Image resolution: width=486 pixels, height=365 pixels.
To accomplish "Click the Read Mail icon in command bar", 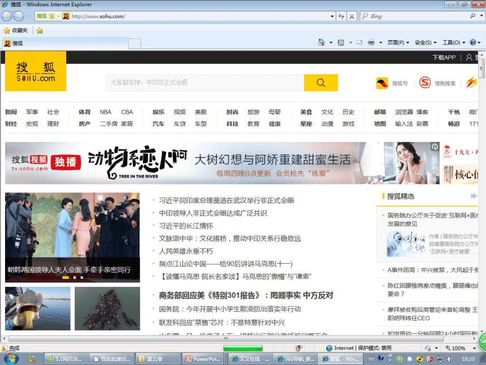I will [359, 42].
